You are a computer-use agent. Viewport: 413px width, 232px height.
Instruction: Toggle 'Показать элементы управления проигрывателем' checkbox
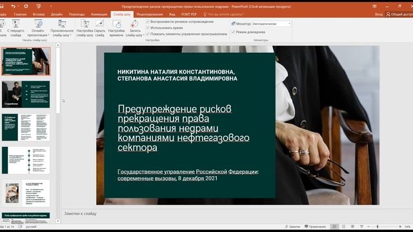coord(148,34)
